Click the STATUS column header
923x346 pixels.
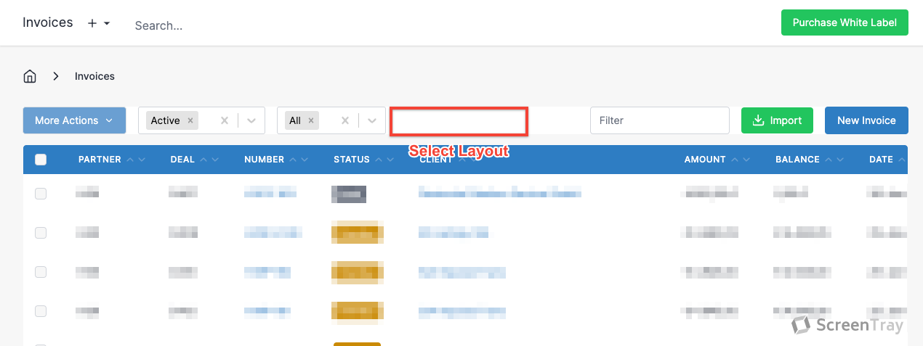(x=352, y=160)
